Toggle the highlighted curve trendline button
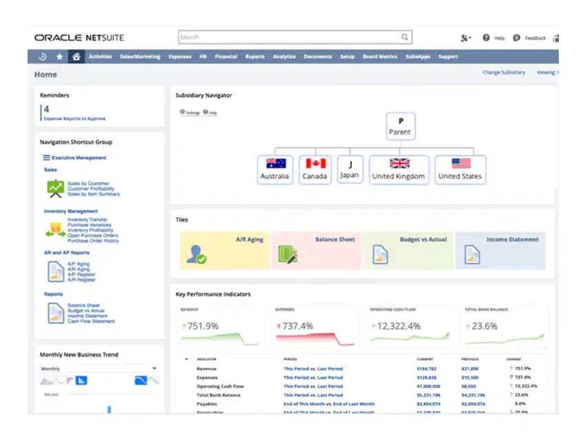 coord(141,380)
